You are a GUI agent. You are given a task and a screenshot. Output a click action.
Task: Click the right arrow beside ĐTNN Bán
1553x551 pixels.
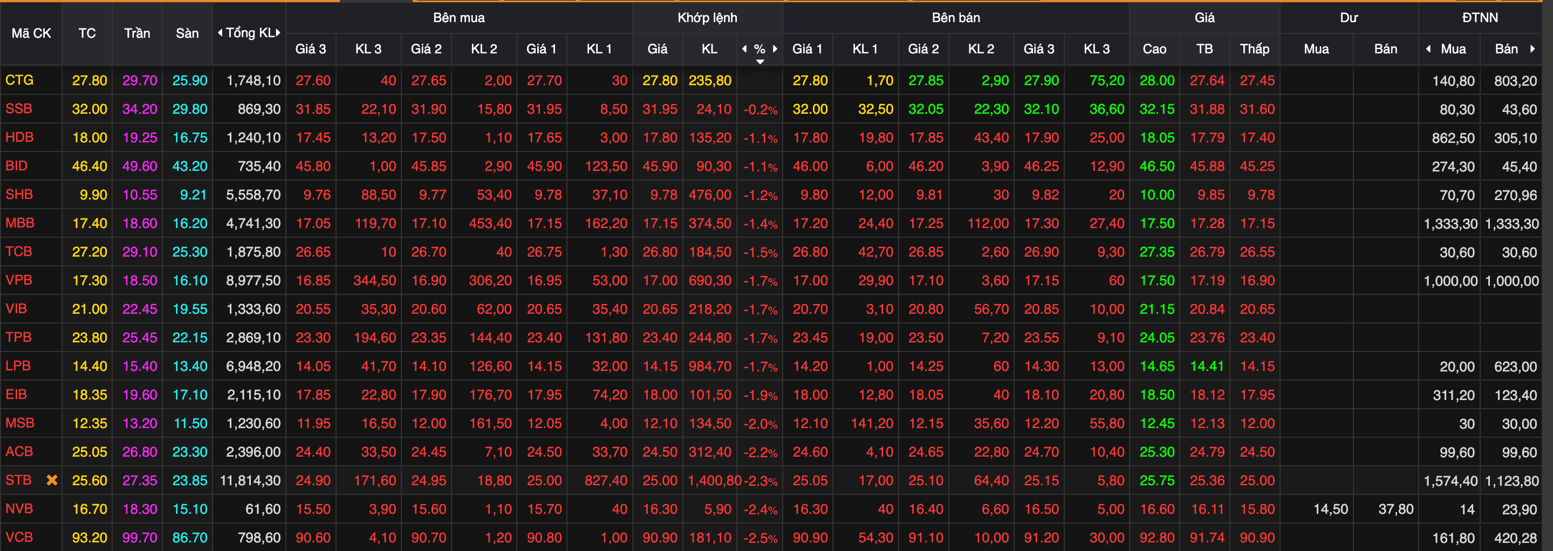point(1532,49)
